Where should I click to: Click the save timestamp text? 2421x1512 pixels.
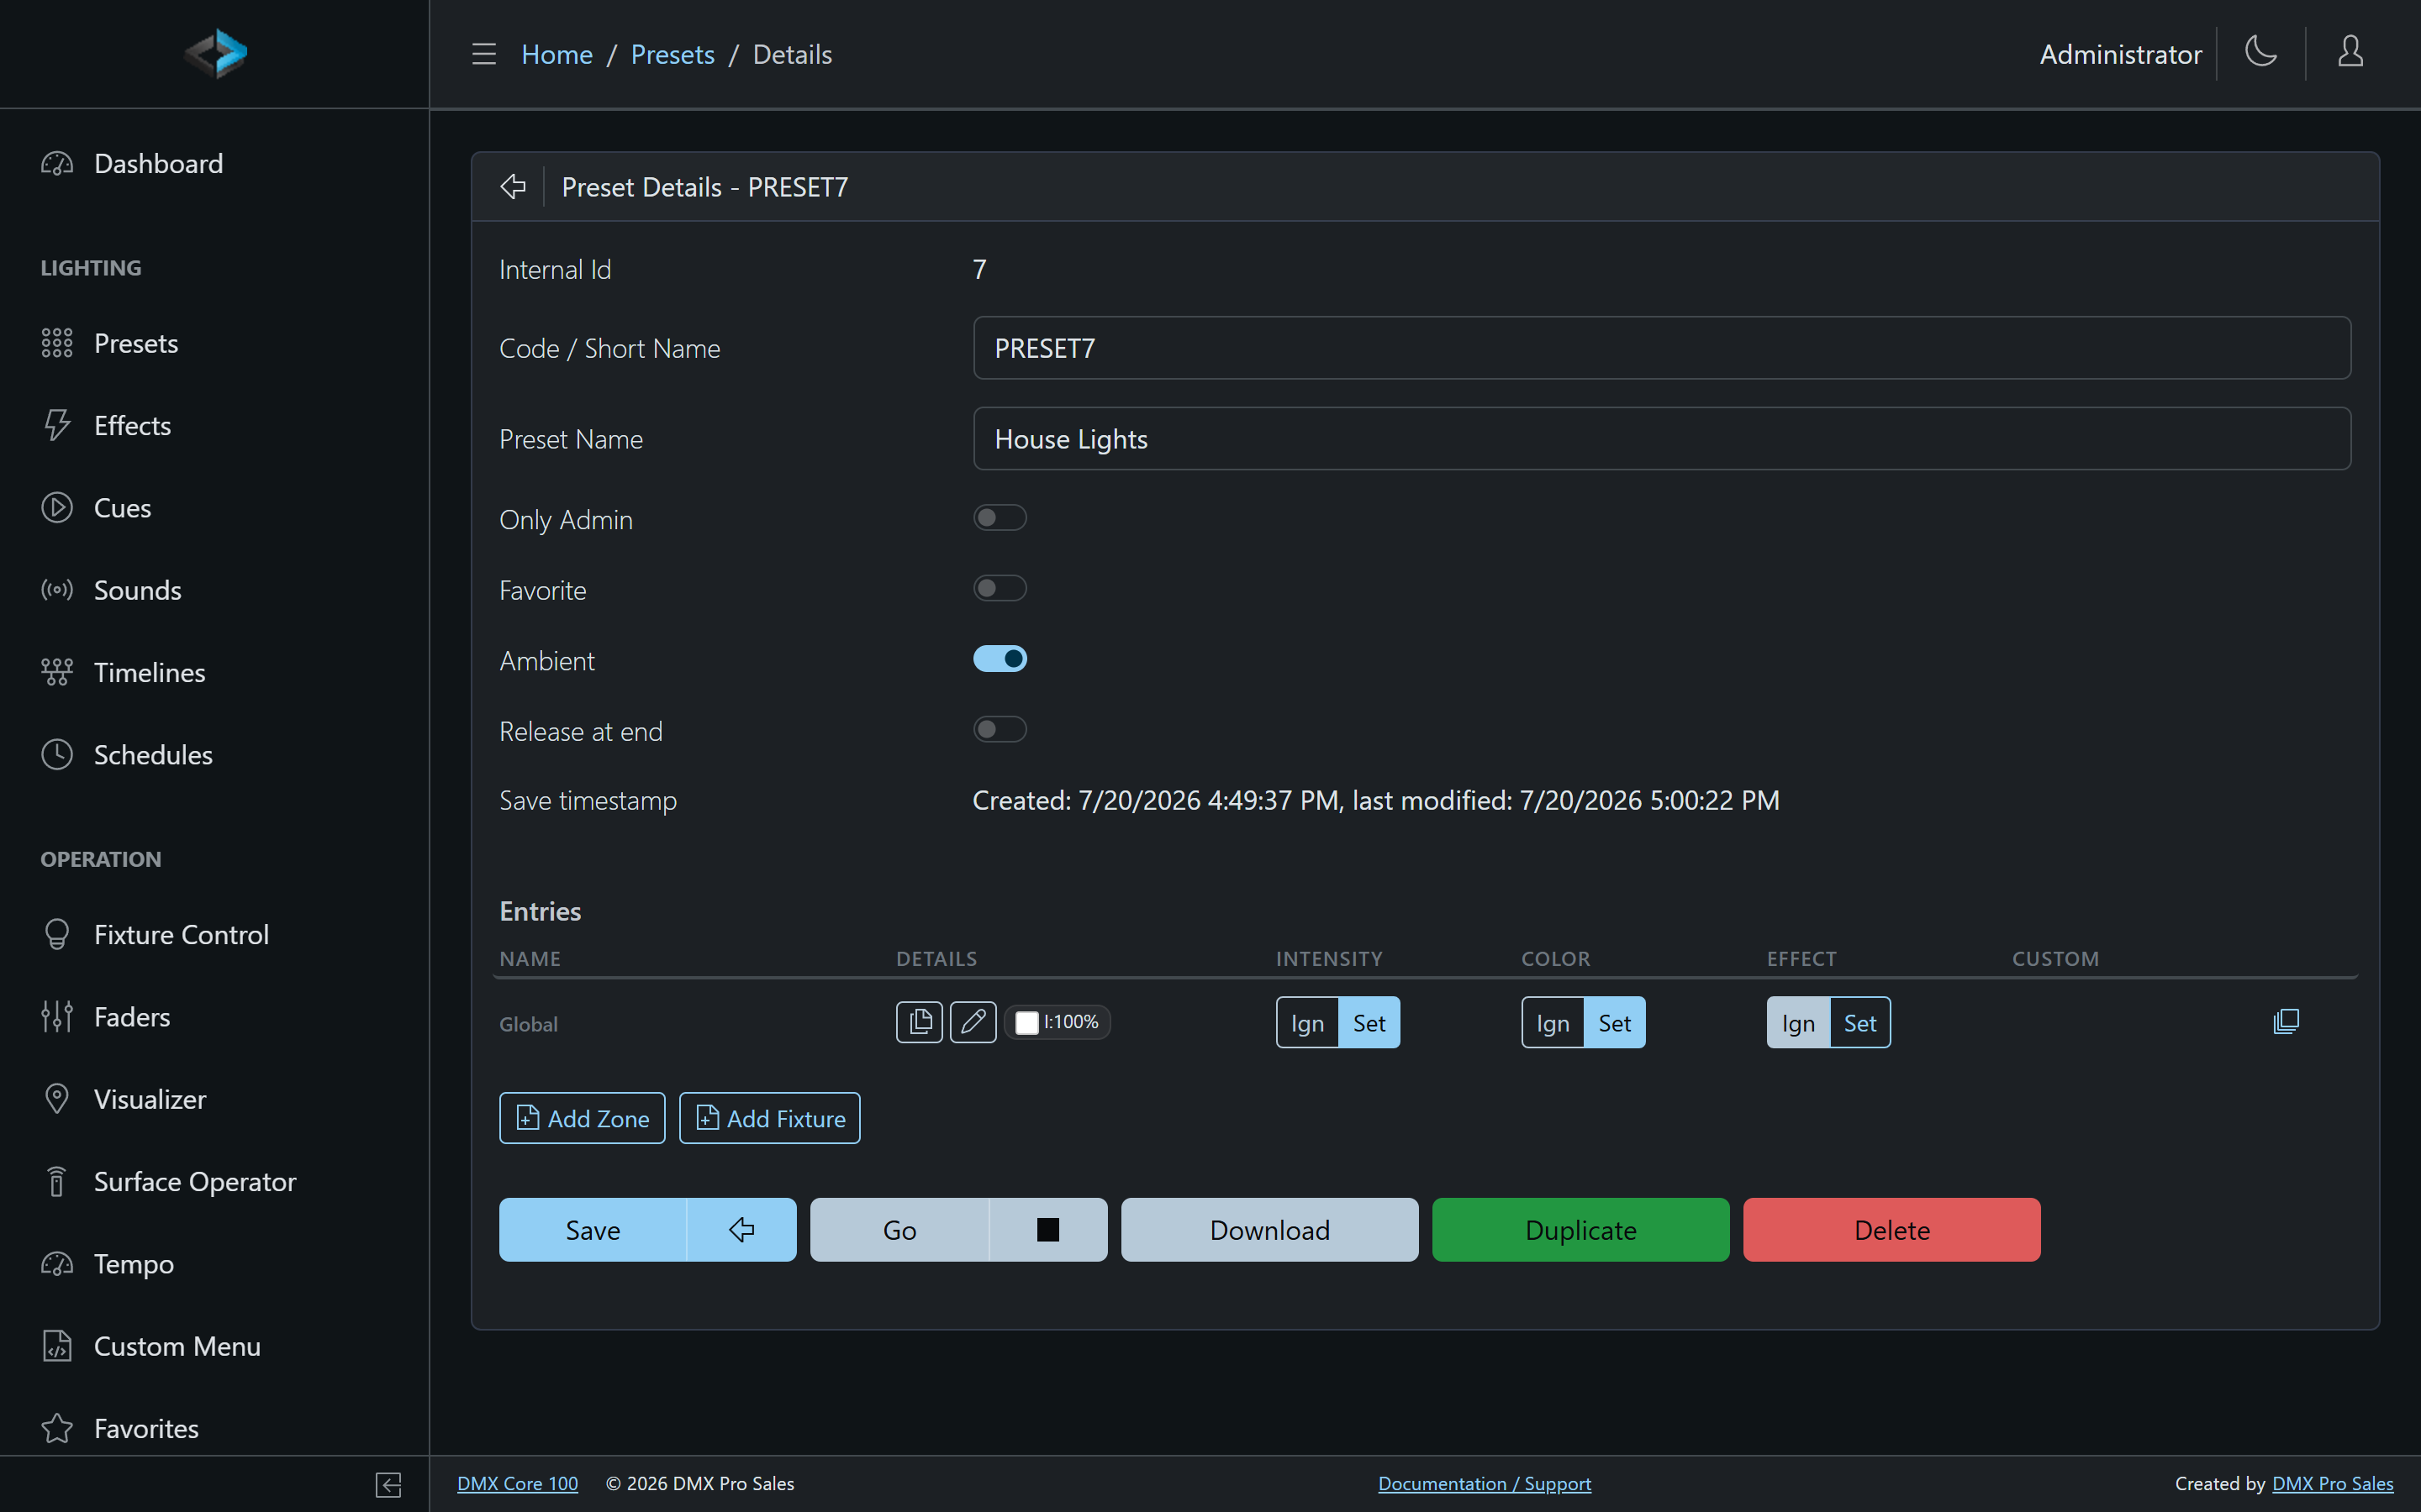point(1375,800)
